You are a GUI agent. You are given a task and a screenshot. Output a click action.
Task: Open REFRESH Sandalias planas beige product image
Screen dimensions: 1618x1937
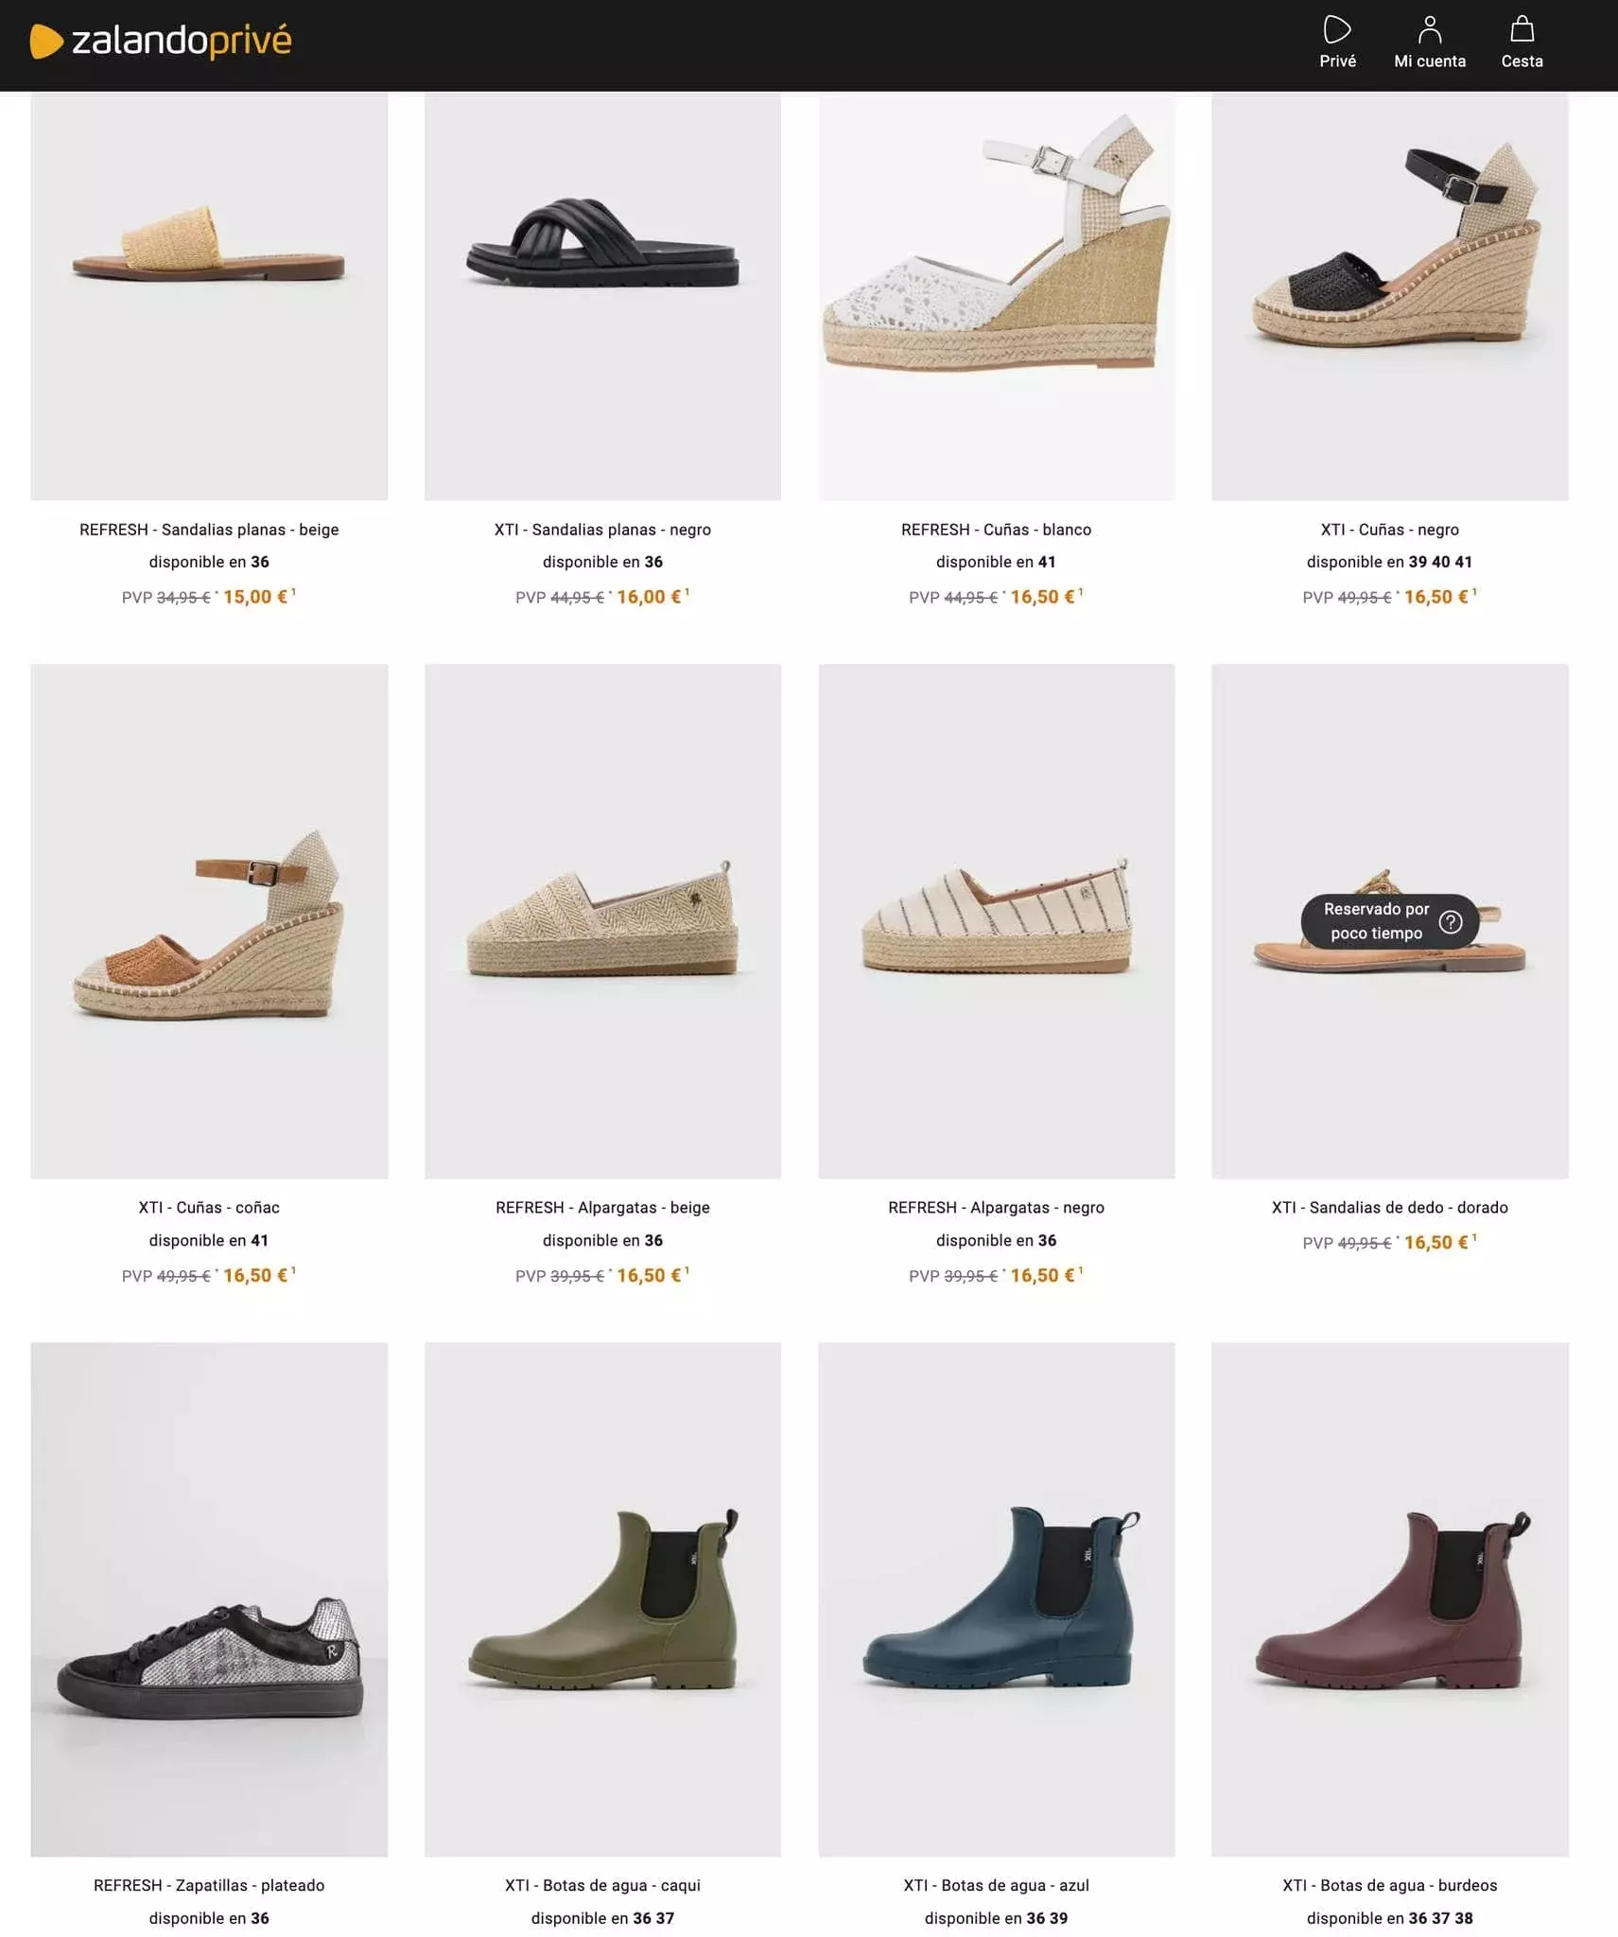209,296
